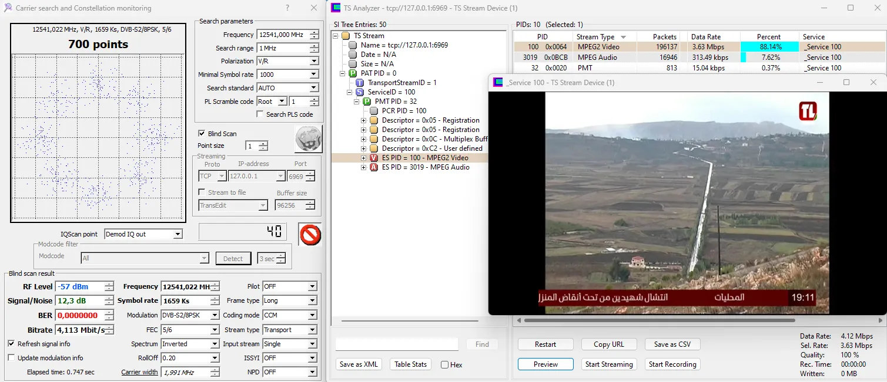Disable the Blind Scan checkbox
The height and width of the screenshot is (382, 887).
point(202,134)
